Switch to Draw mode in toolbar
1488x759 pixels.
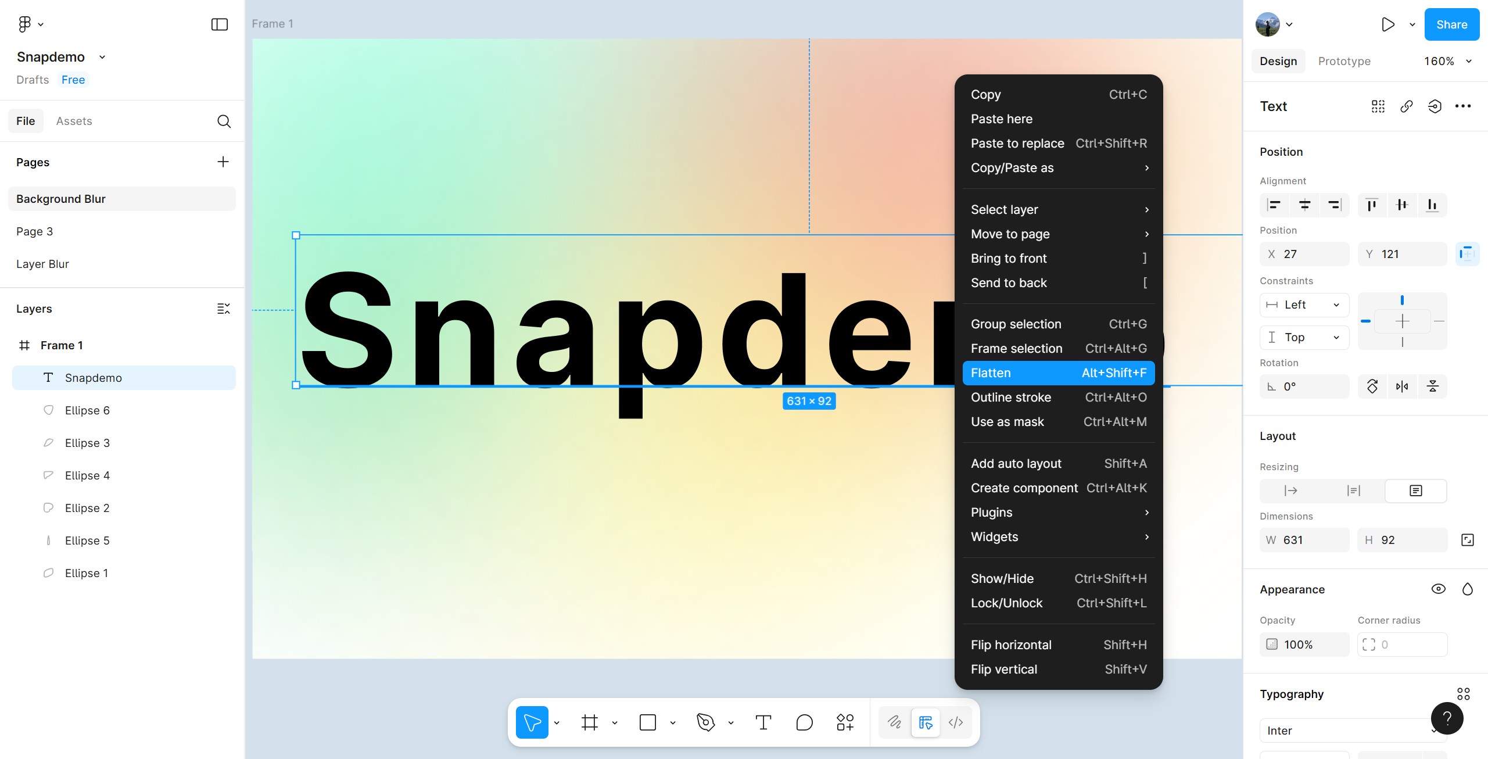pos(895,722)
